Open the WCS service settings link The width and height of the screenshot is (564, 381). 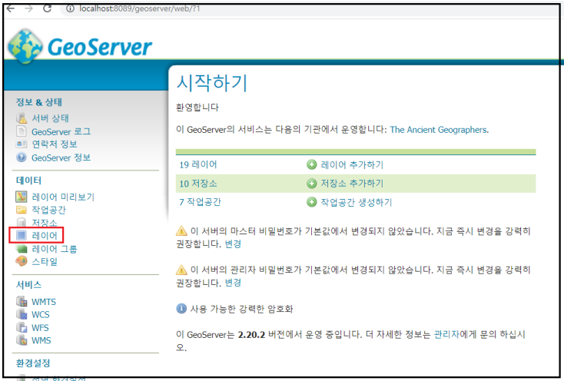click(x=40, y=314)
